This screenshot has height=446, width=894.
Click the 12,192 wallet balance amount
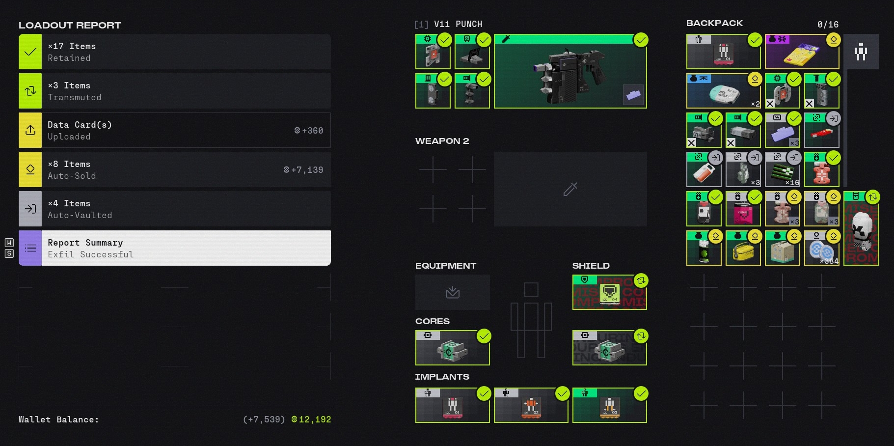[311, 419]
